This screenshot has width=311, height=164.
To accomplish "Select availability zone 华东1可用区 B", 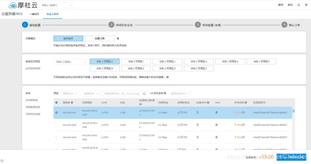I will click(105, 68).
